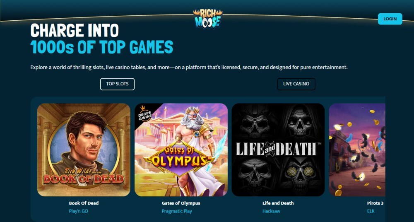Open the Play'n GO provider link
The height and width of the screenshot is (222, 414).
(x=78, y=211)
